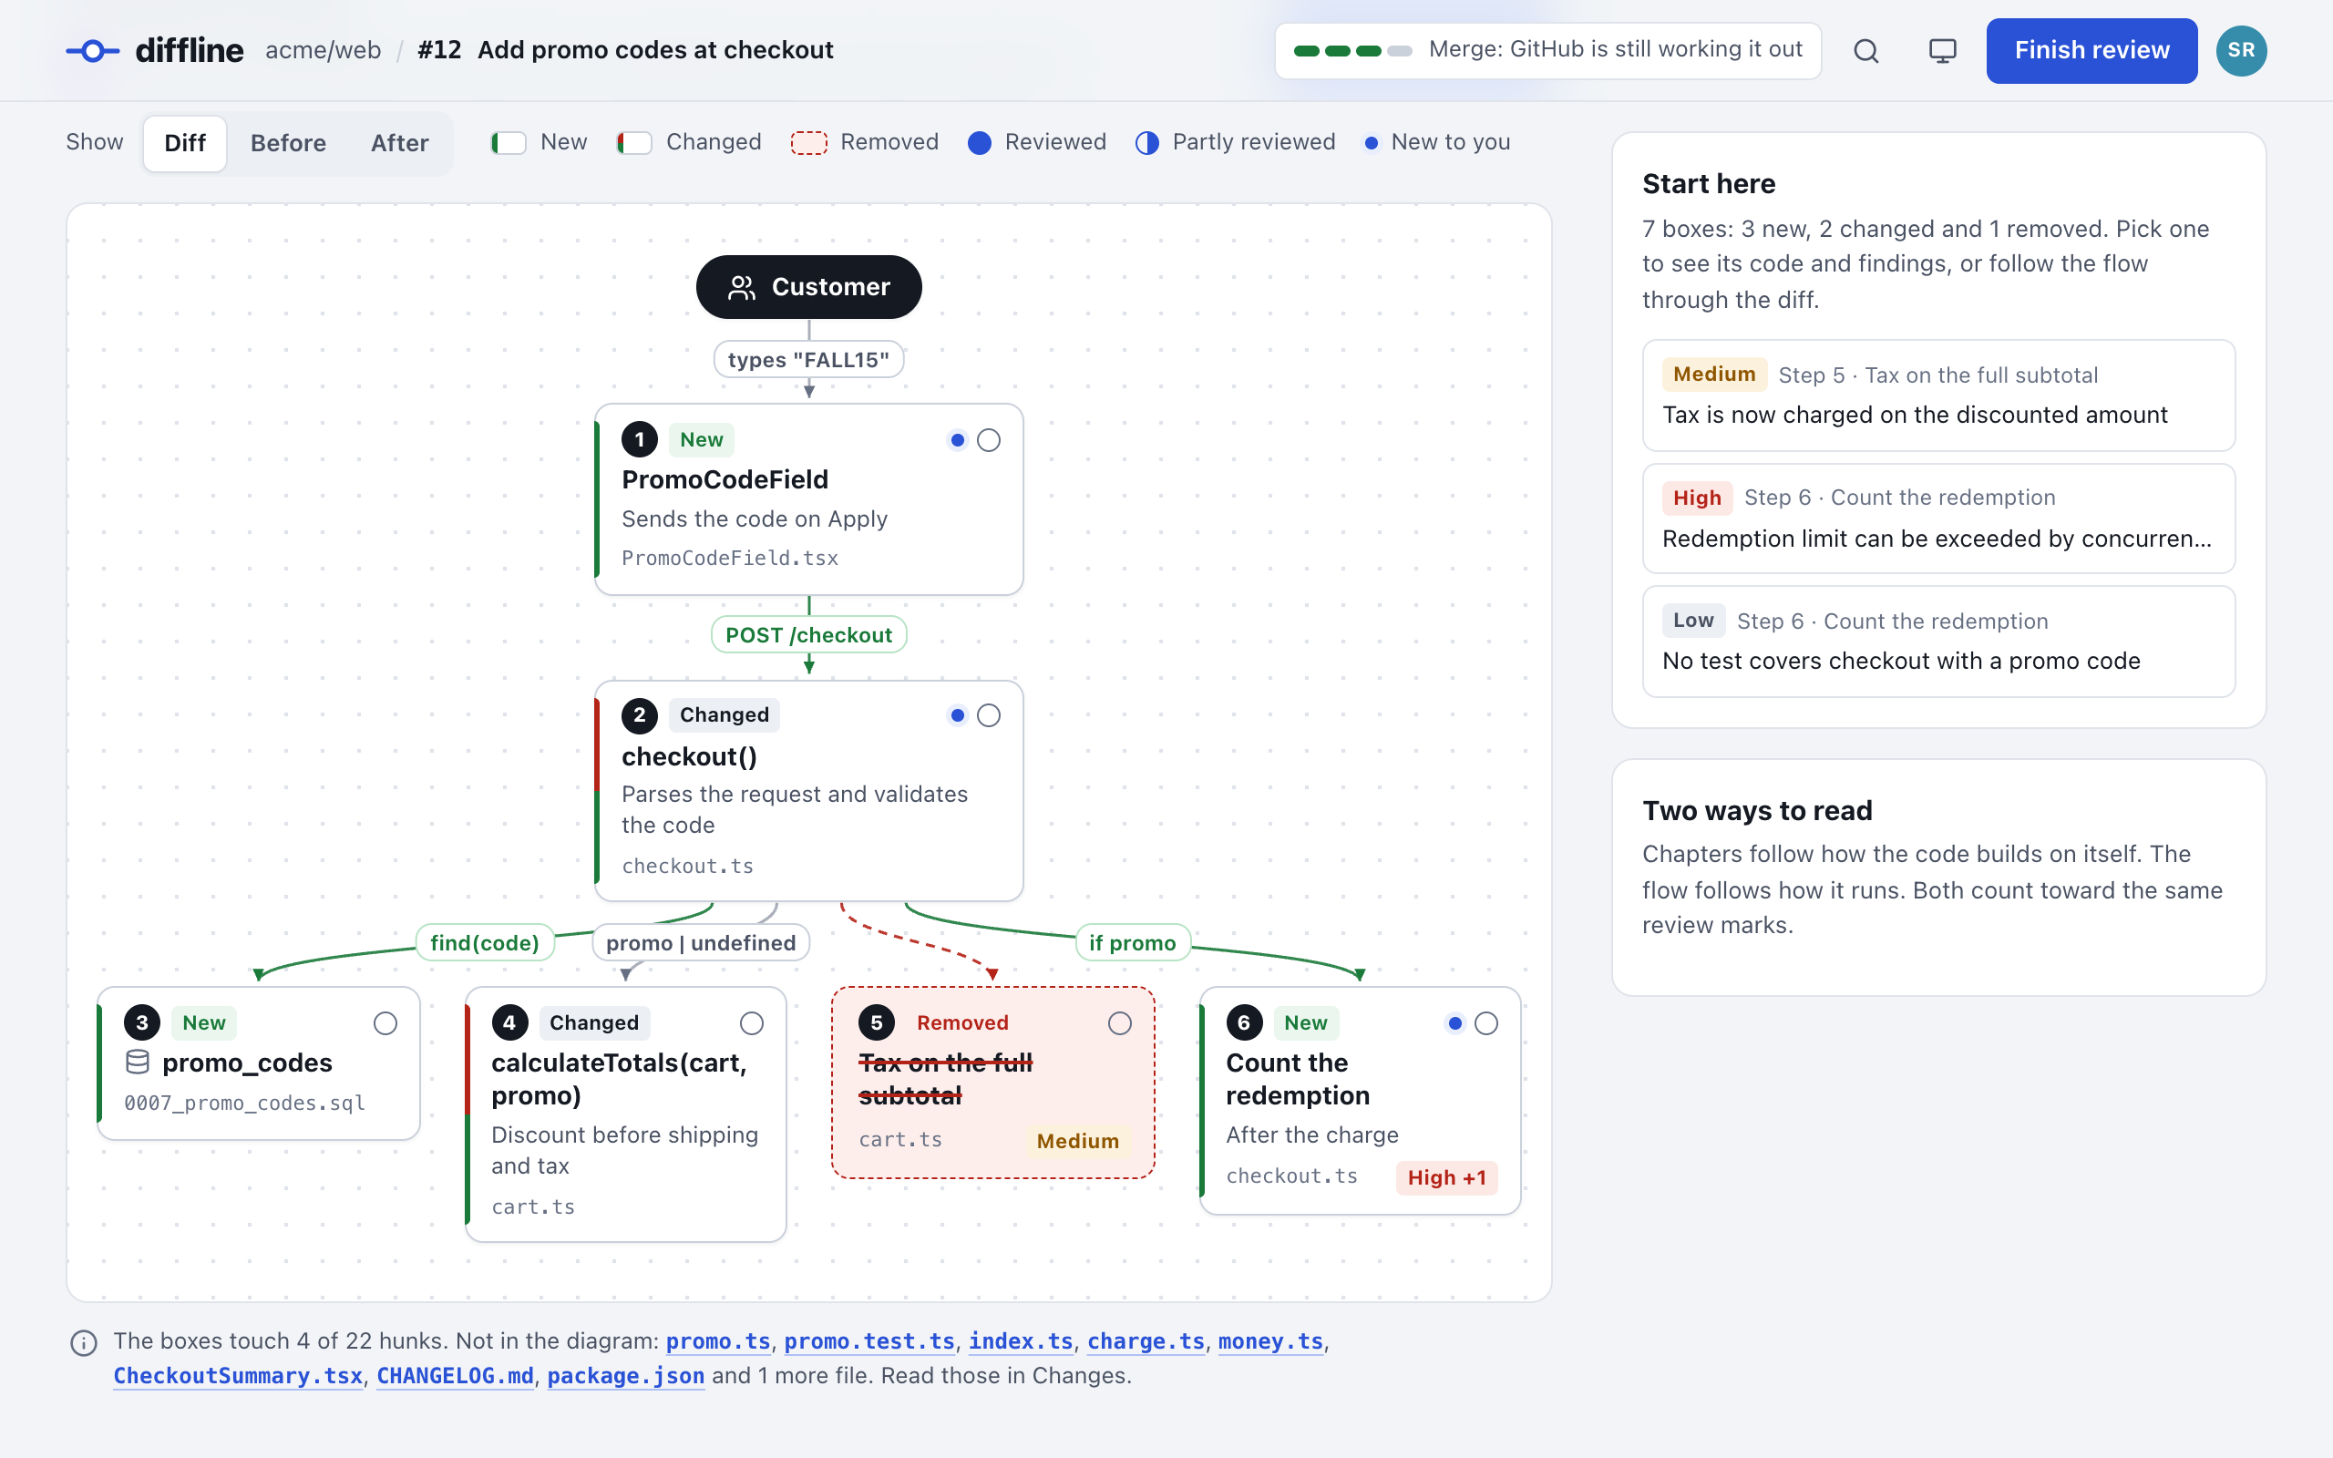The width and height of the screenshot is (2333, 1458).
Task: Open promo.ts file link
Action: tap(718, 1341)
